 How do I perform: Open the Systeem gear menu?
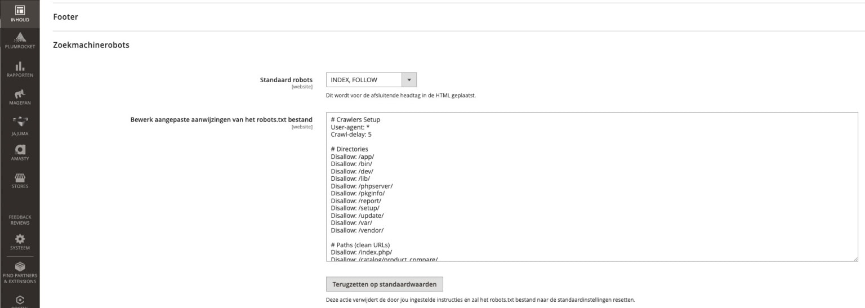point(20,241)
